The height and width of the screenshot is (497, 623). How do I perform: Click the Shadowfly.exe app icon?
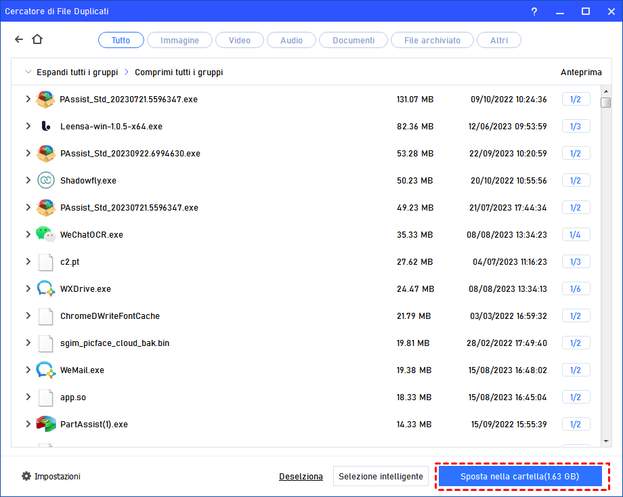coord(45,180)
